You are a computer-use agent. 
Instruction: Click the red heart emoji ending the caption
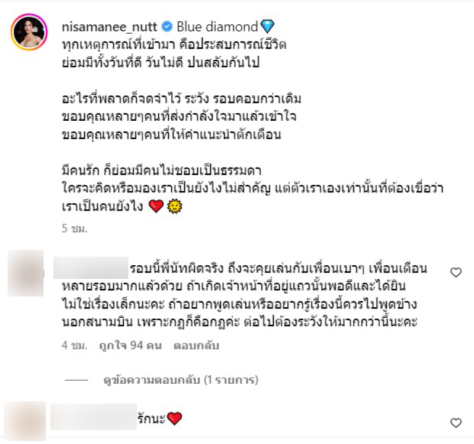(x=156, y=206)
